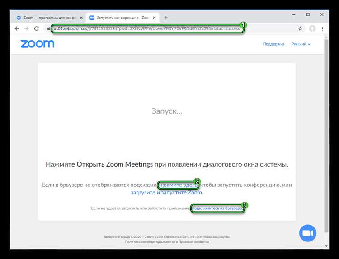Reload the current page
Viewport: 339px width, 259px height.
pyautogui.click(x=37, y=28)
